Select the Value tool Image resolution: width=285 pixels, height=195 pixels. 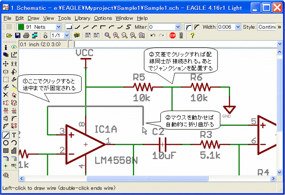tap(14, 111)
